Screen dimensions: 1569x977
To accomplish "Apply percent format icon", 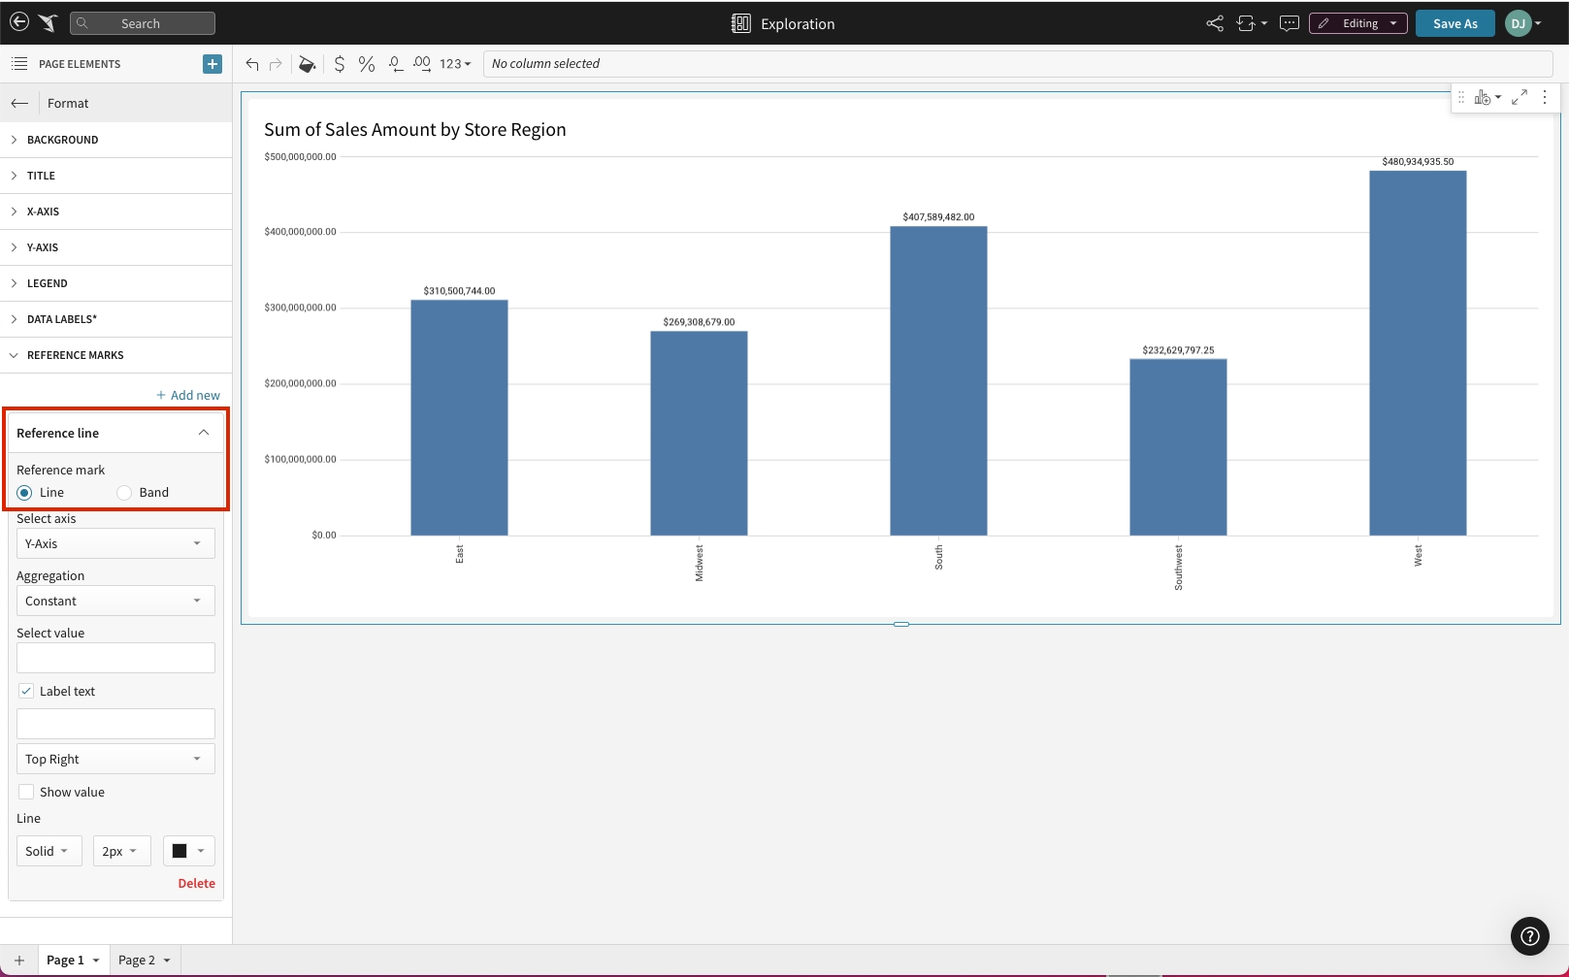I will (x=366, y=64).
